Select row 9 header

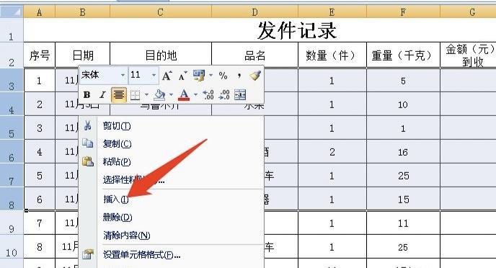[x=12, y=223]
